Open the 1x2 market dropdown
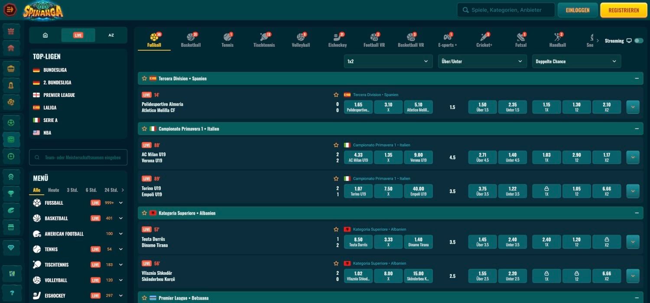 point(388,61)
